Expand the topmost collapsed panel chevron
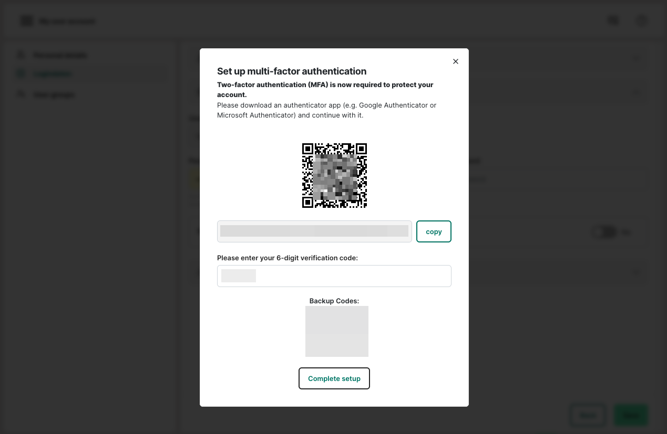667x434 pixels. click(x=636, y=59)
